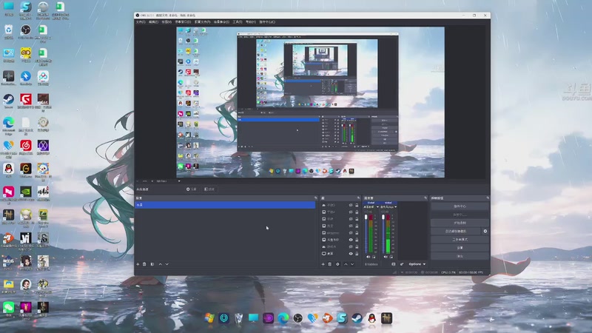
Task: Hide the sixth source via its eye
Action: pyautogui.click(x=351, y=240)
